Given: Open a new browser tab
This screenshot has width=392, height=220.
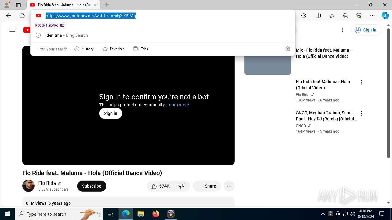Looking at the screenshot, I should 107,5.
